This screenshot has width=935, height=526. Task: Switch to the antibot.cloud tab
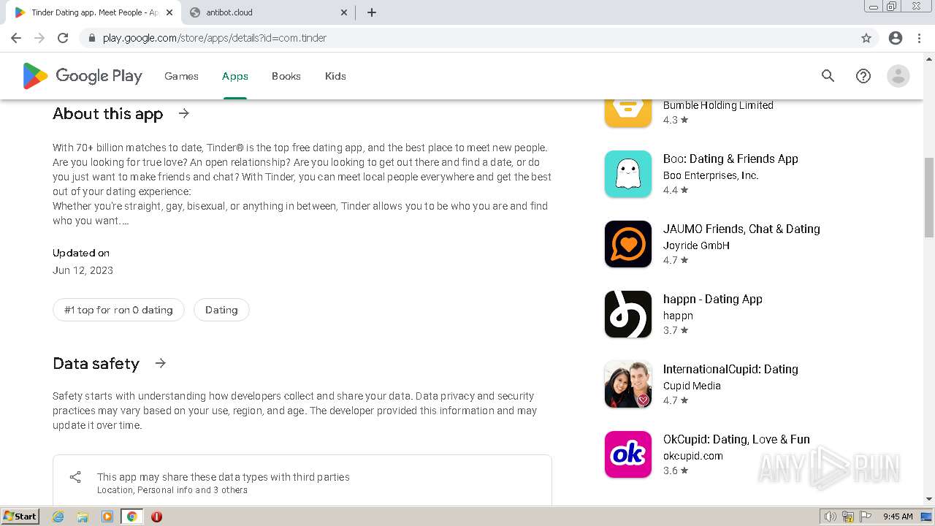click(x=268, y=12)
